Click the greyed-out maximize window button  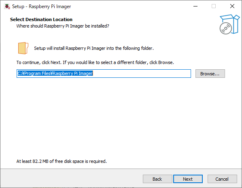click(x=214, y=6)
